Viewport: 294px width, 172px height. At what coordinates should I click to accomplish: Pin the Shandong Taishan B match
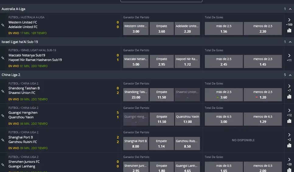point(3,91)
